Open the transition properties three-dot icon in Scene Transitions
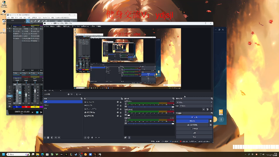Image resolution: width=279 pixels, height=157 pixels. 211,110
